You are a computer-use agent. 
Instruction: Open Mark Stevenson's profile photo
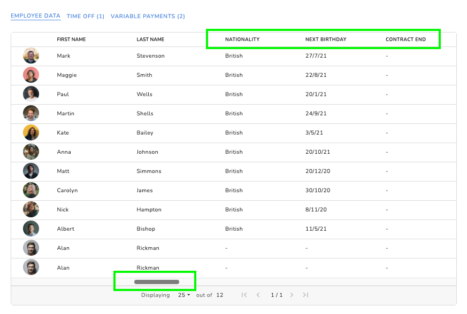(x=30, y=56)
